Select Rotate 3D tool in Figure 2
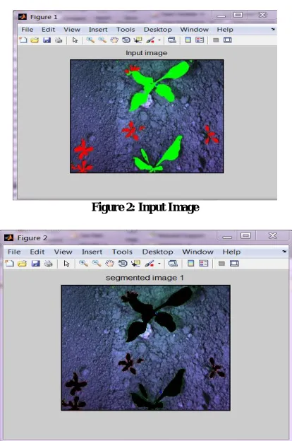Viewport: 292px width, 441px height. [123, 264]
